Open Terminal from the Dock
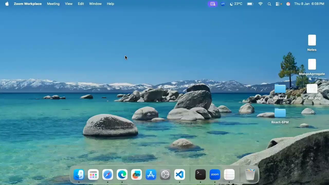The width and height of the screenshot is (329, 185). click(200, 175)
